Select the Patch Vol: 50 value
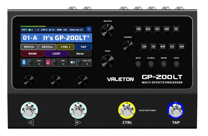 coord(76,30)
